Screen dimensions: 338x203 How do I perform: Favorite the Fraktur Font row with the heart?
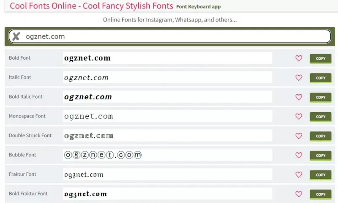pos(299,175)
